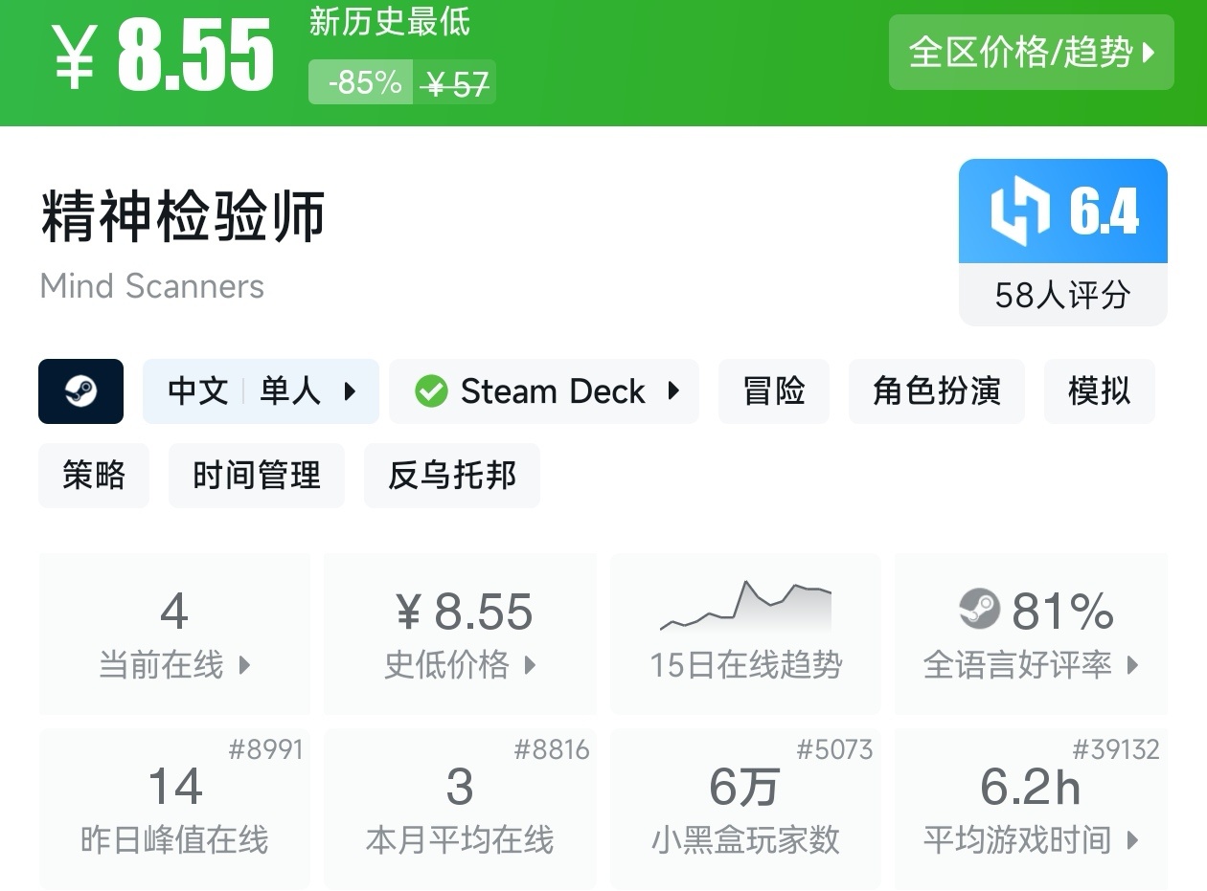Expand the 平均游戏时间 stat
This screenshot has width=1207, height=891.
(x=1031, y=809)
